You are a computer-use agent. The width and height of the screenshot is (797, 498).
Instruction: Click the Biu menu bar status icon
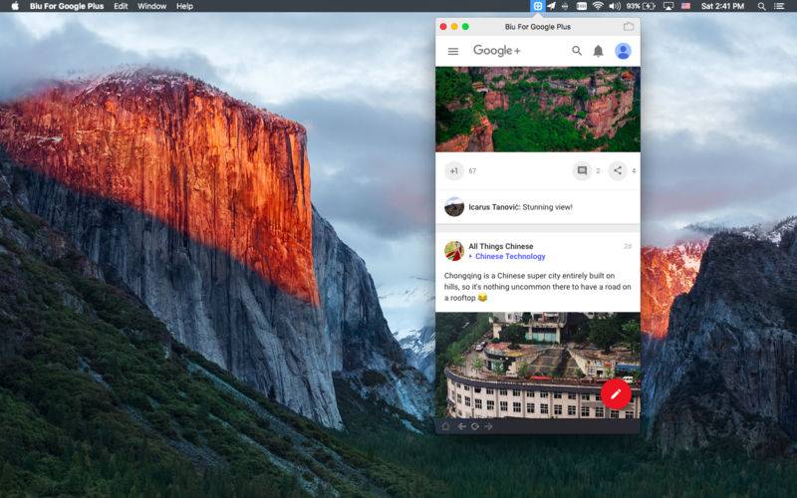(537, 6)
